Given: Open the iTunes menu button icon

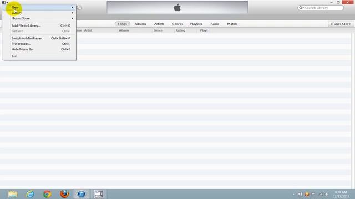Looking at the screenshot, I should tap(5, 2).
